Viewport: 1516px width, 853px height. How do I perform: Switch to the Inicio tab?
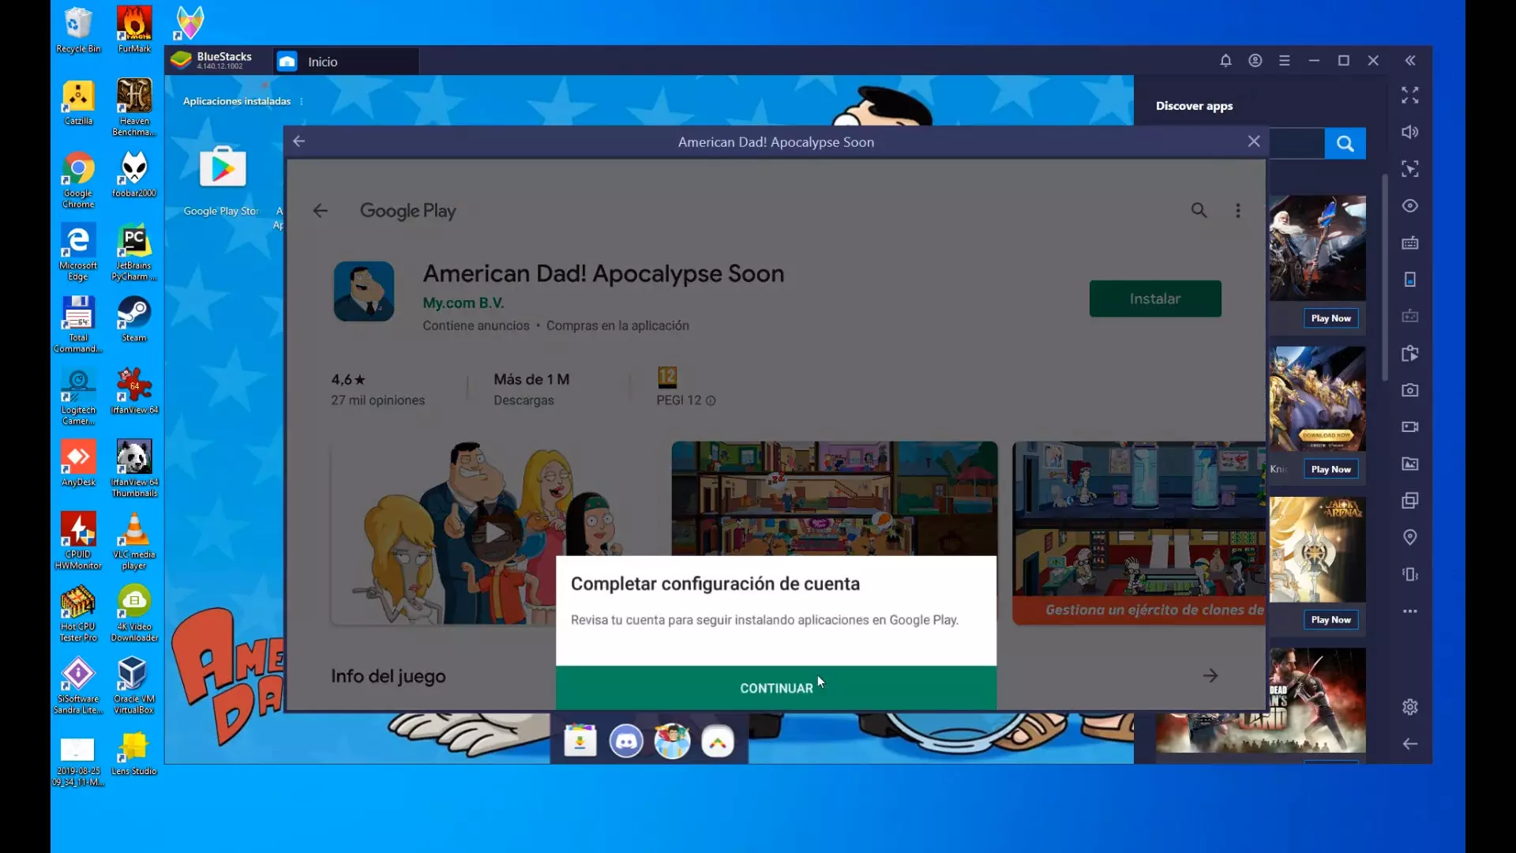[322, 62]
